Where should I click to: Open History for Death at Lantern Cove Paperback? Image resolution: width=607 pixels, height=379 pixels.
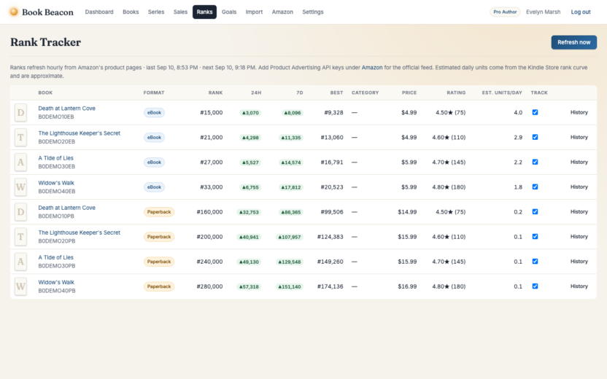pyautogui.click(x=579, y=211)
